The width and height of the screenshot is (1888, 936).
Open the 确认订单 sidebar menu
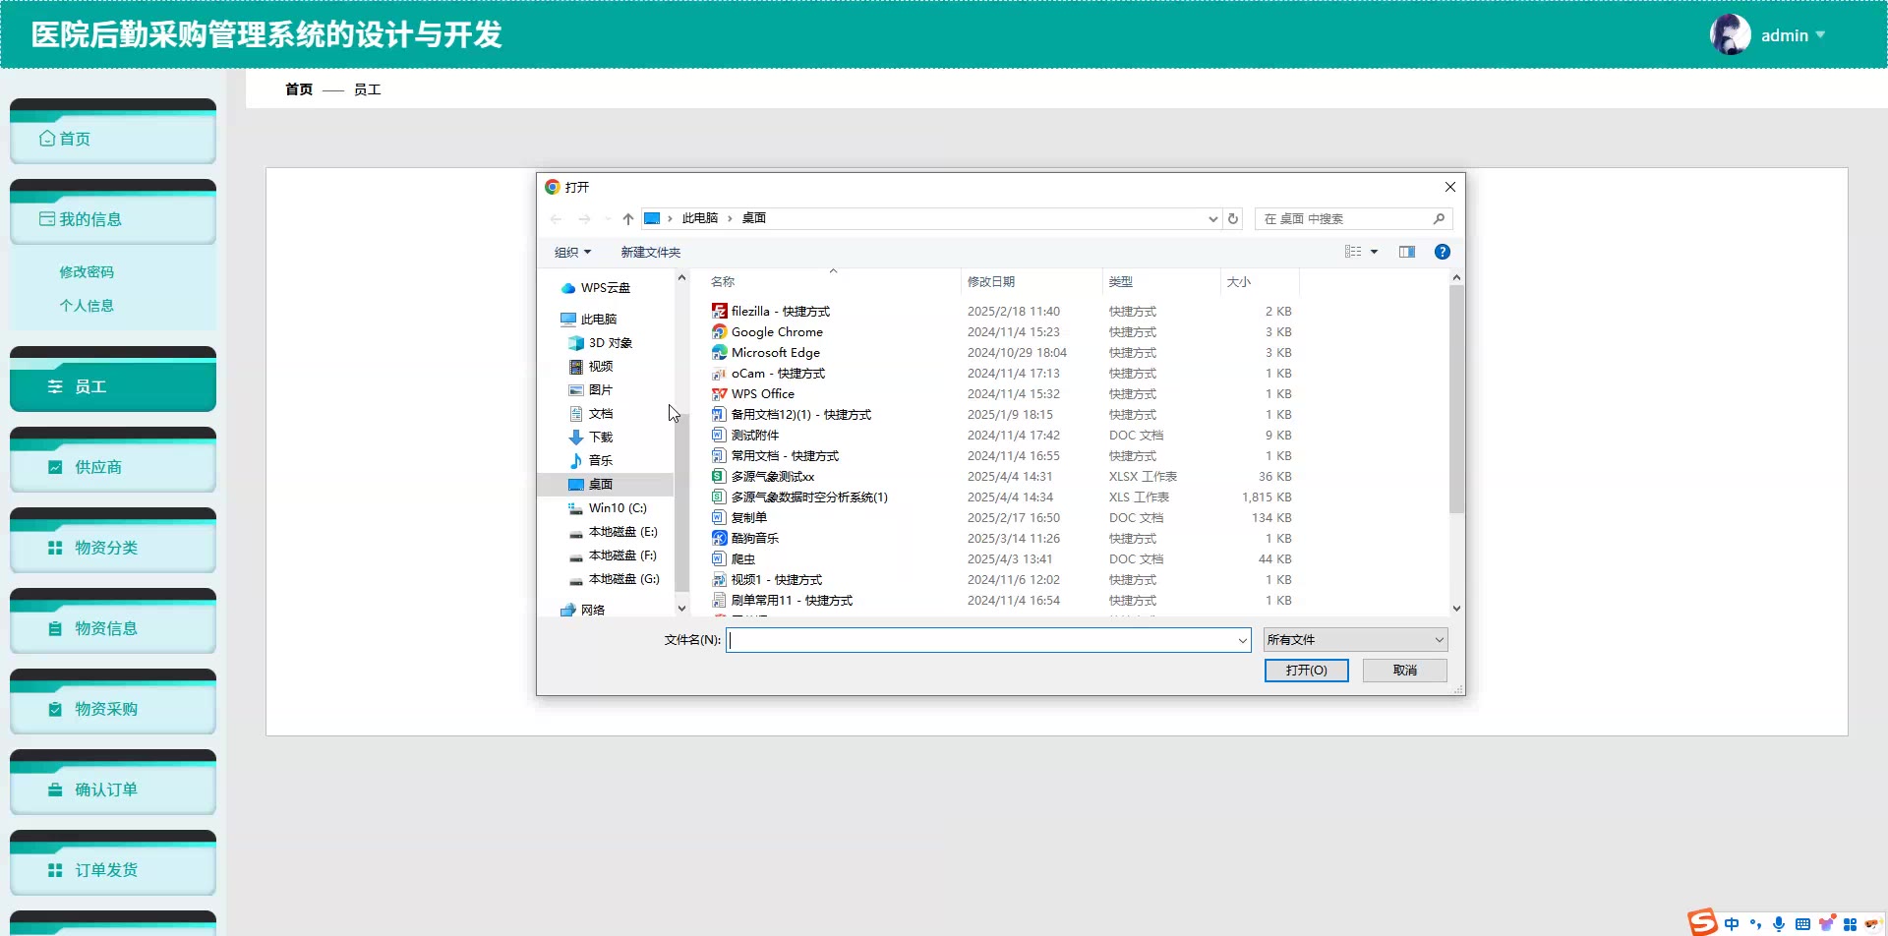[x=113, y=790]
